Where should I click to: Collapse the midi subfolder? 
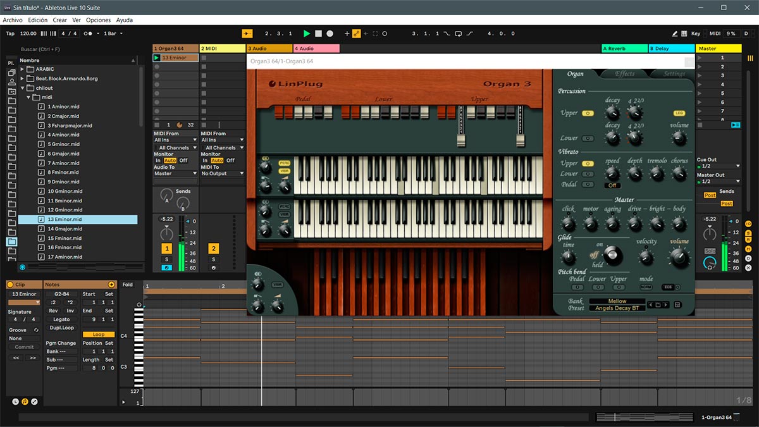(x=28, y=97)
